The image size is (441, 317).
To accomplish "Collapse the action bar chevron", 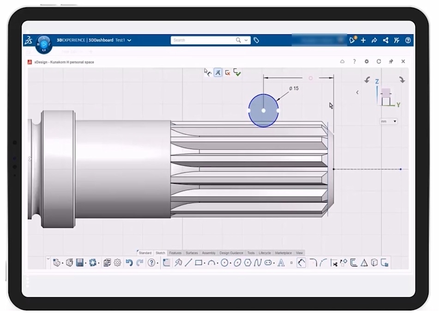I will point(48,259).
